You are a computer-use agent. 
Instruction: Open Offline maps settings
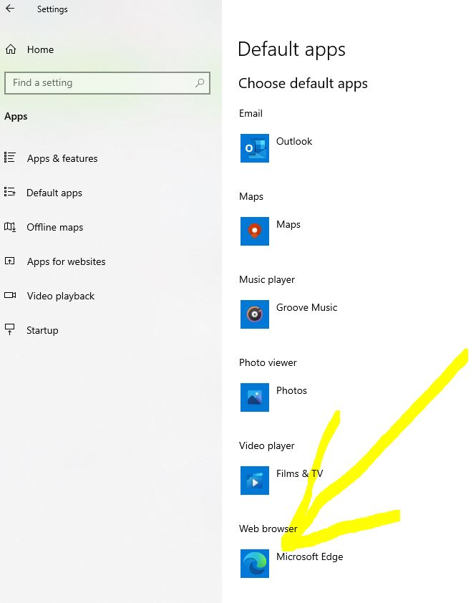coord(55,227)
